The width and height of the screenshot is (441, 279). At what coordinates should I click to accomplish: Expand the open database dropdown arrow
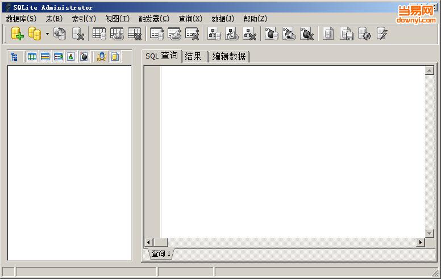[x=47, y=35]
